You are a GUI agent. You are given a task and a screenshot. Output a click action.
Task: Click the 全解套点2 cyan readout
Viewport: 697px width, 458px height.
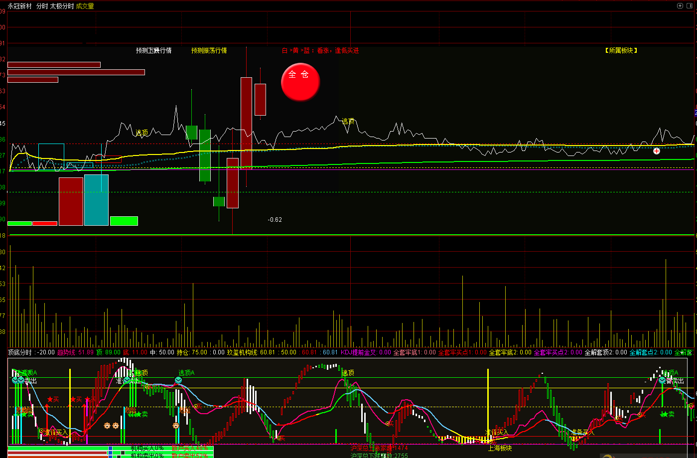tap(651, 352)
